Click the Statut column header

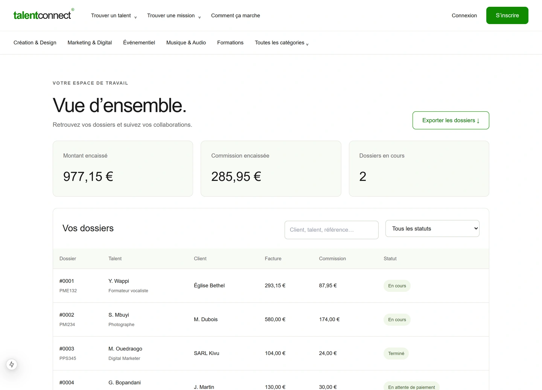(390, 259)
